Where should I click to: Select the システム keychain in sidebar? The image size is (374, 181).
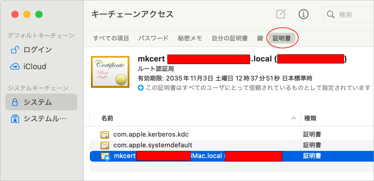[38, 102]
